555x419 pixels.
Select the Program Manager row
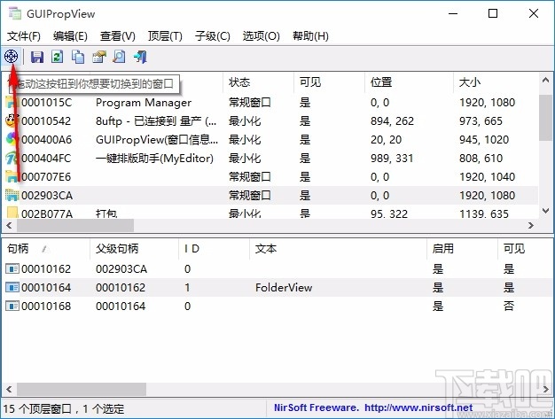[270, 103]
